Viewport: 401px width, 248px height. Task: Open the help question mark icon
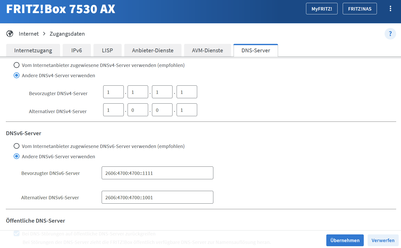(390, 34)
